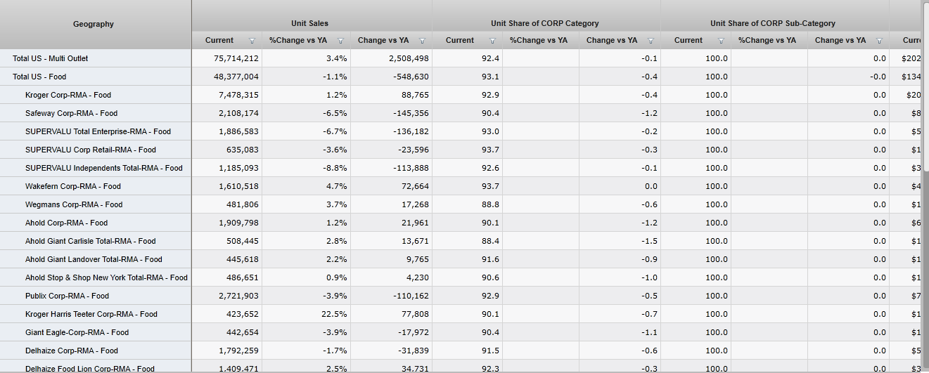929x373 pixels.
Task: Select the Unit Share of CORP Sub-Category header
Action: point(773,23)
